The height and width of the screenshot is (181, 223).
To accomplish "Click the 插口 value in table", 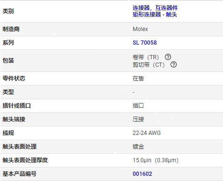I will [x=138, y=106].
